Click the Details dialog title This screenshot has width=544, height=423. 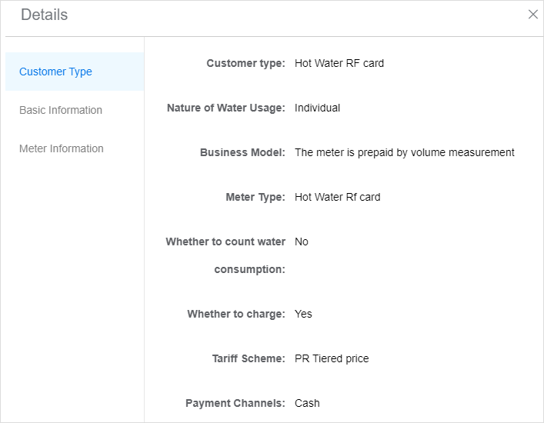click(x=45, y=15)
